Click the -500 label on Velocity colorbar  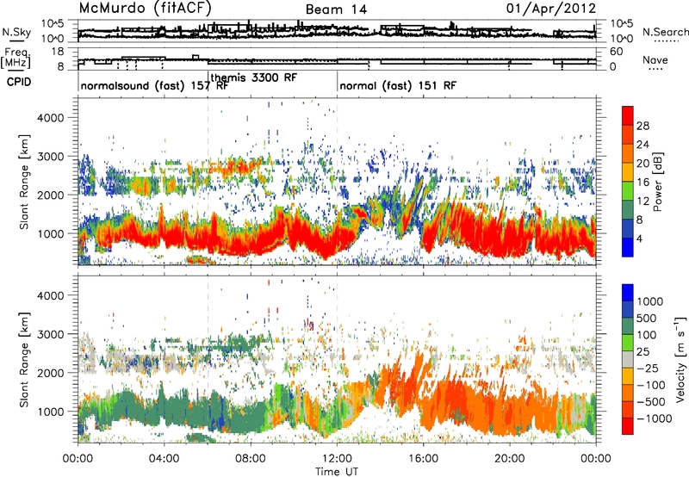tap(650, 402)
